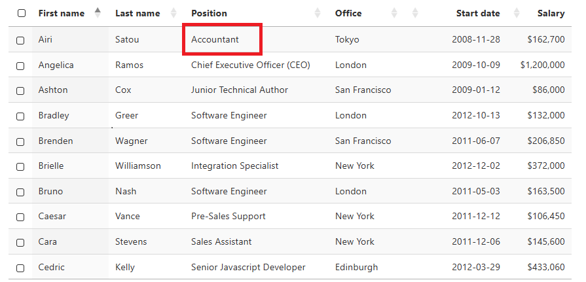Viewport: 586px width, 282px height.
Task: Click the Vance last name cell
Action: pyautogui.click(x=127, y=216)
